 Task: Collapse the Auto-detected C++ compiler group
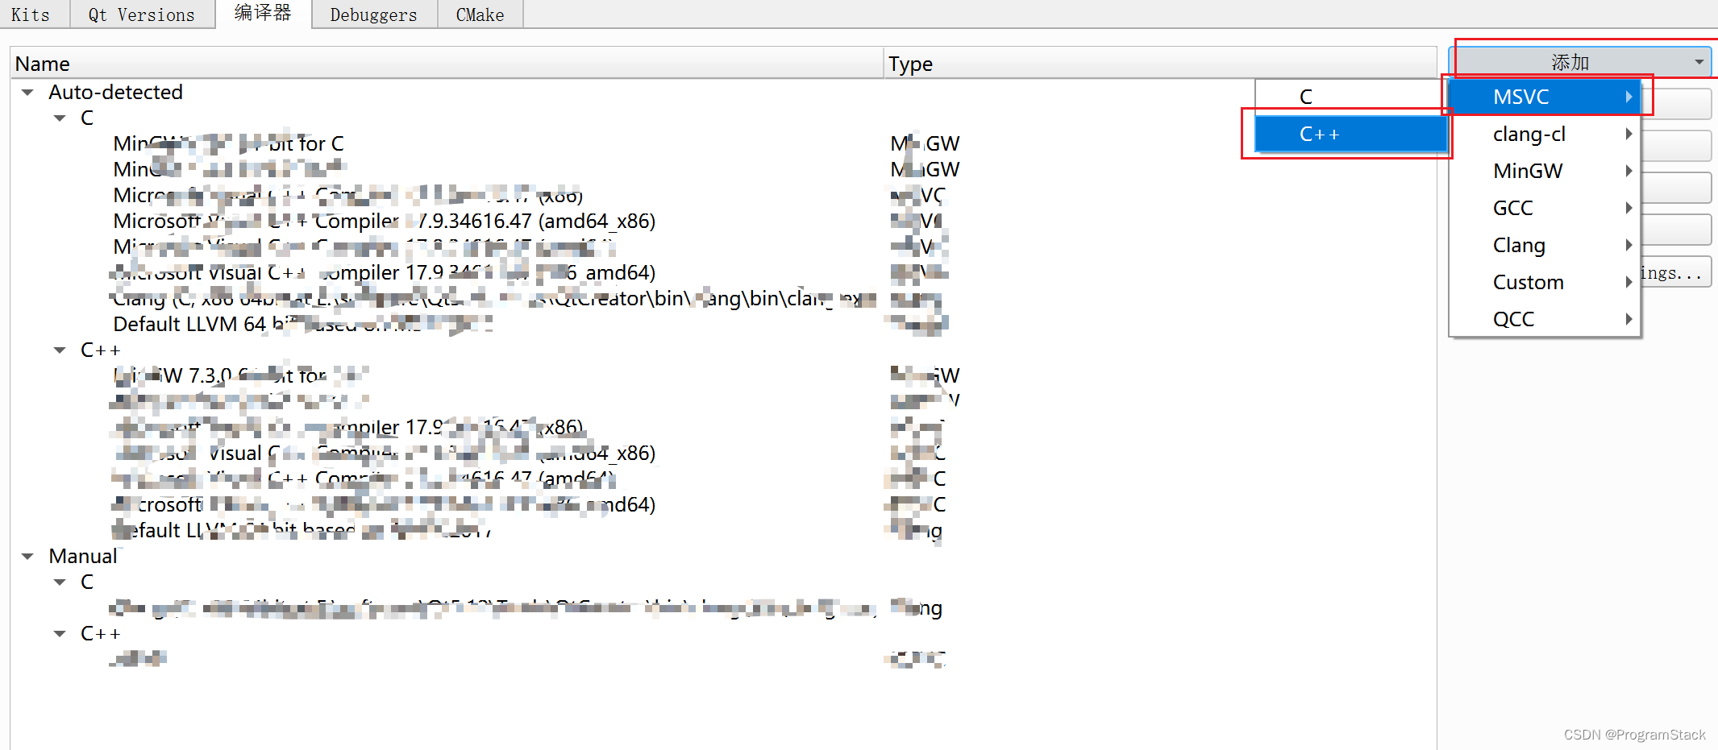coord(59,350)
